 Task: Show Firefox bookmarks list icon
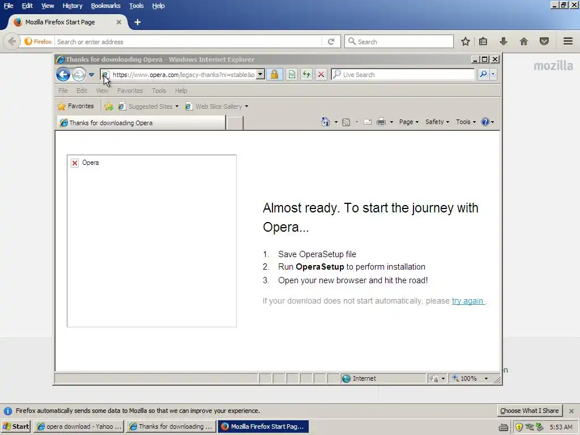click(x=483, y=41)
